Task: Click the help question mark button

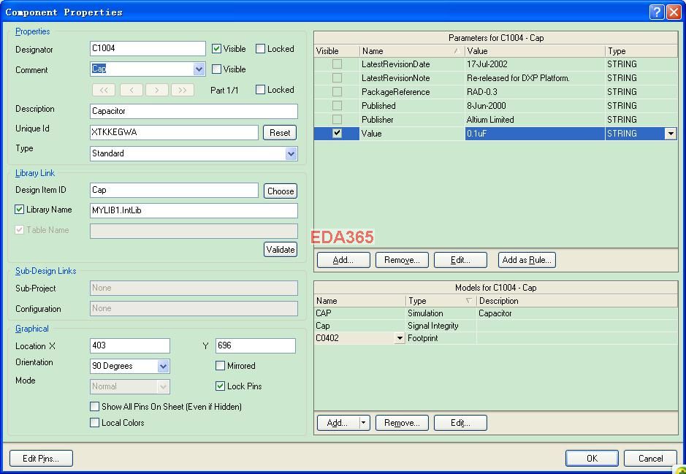Action: pyautogui.click(x=656, y=12)
